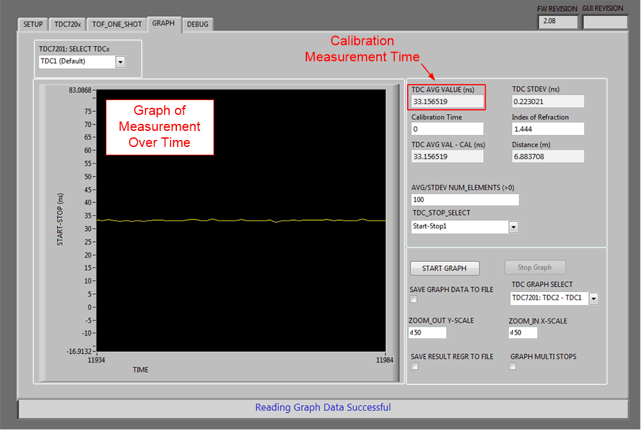Expand the TDC_STOP_SELECT dropdown
Viewport: 641px width, 430px height.
tap(513, 227)
